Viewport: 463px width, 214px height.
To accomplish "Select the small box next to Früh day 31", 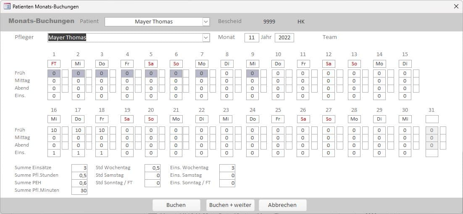I will [x=443, y=130].
